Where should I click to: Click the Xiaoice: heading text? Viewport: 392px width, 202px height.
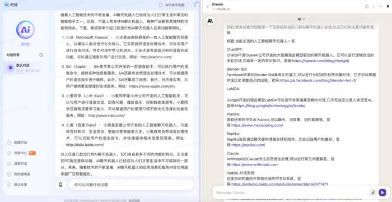click(x=234, y=114)
